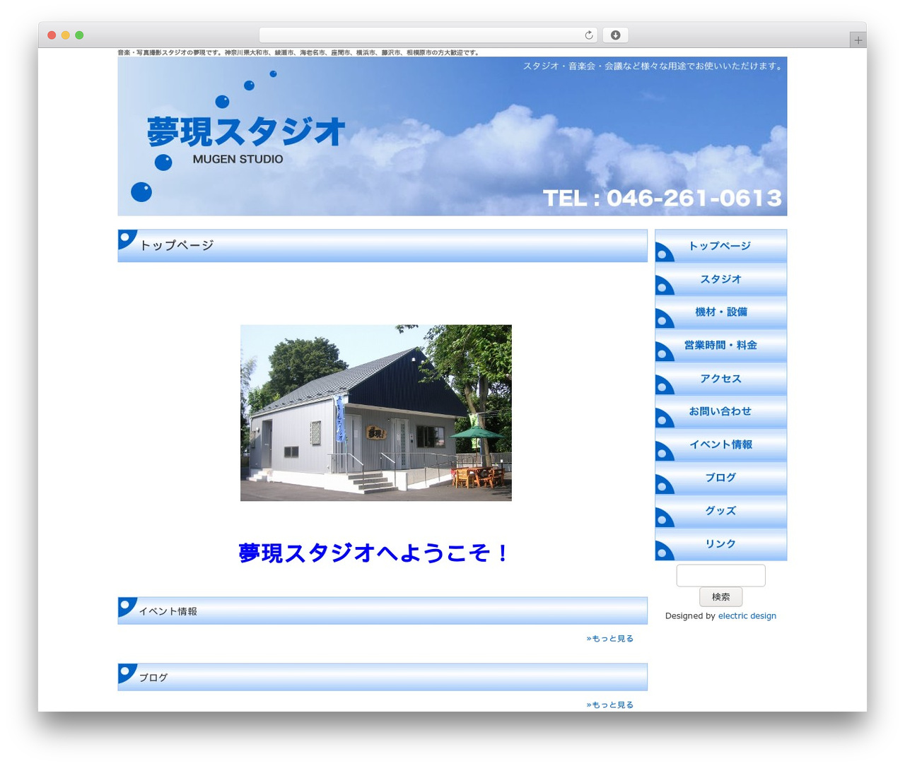Open リンク sidebar menu item
This screenshot has height=766, width=905.
(x=720, y=544)
